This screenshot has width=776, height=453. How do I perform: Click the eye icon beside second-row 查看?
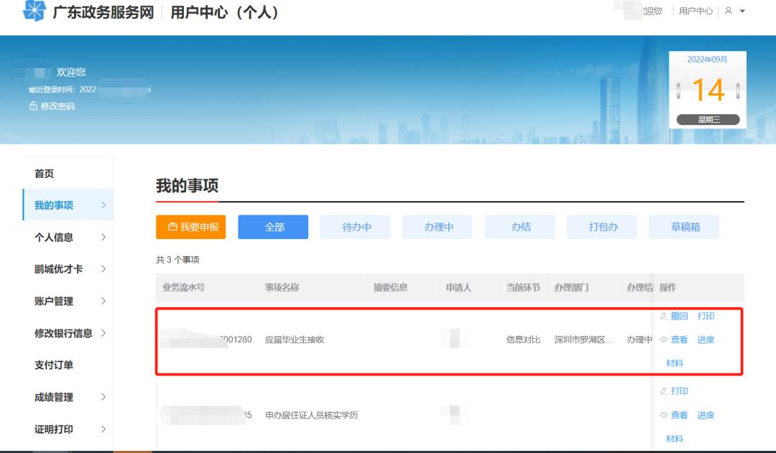665,415
